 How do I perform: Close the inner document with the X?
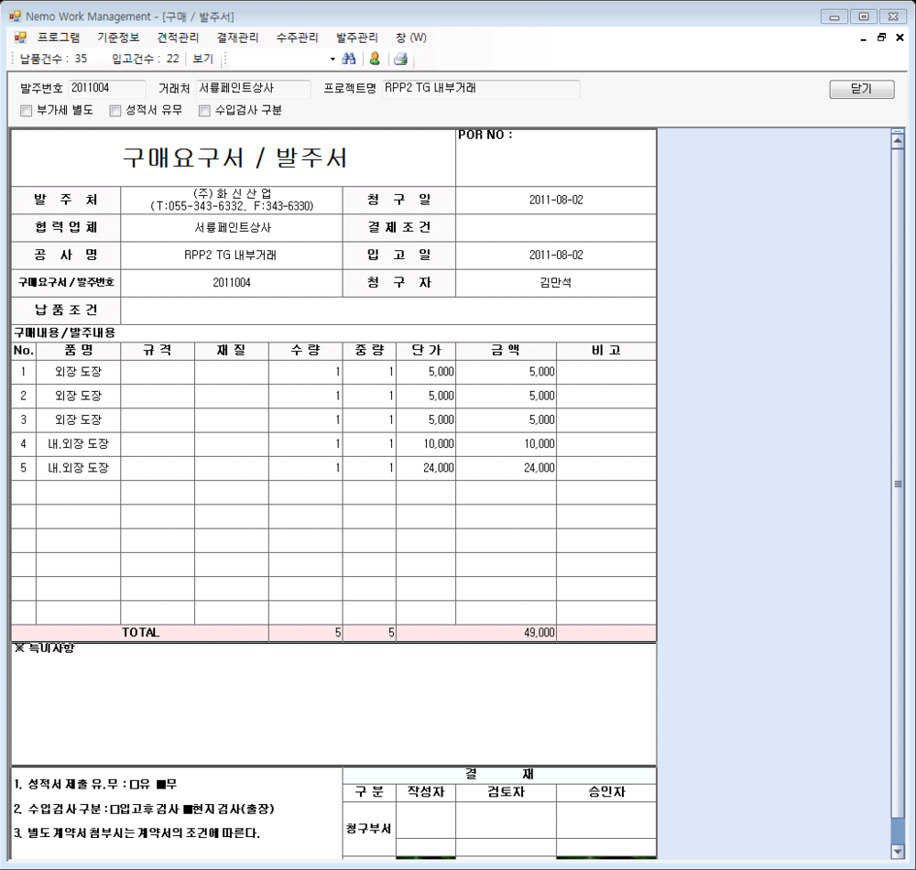900,38
